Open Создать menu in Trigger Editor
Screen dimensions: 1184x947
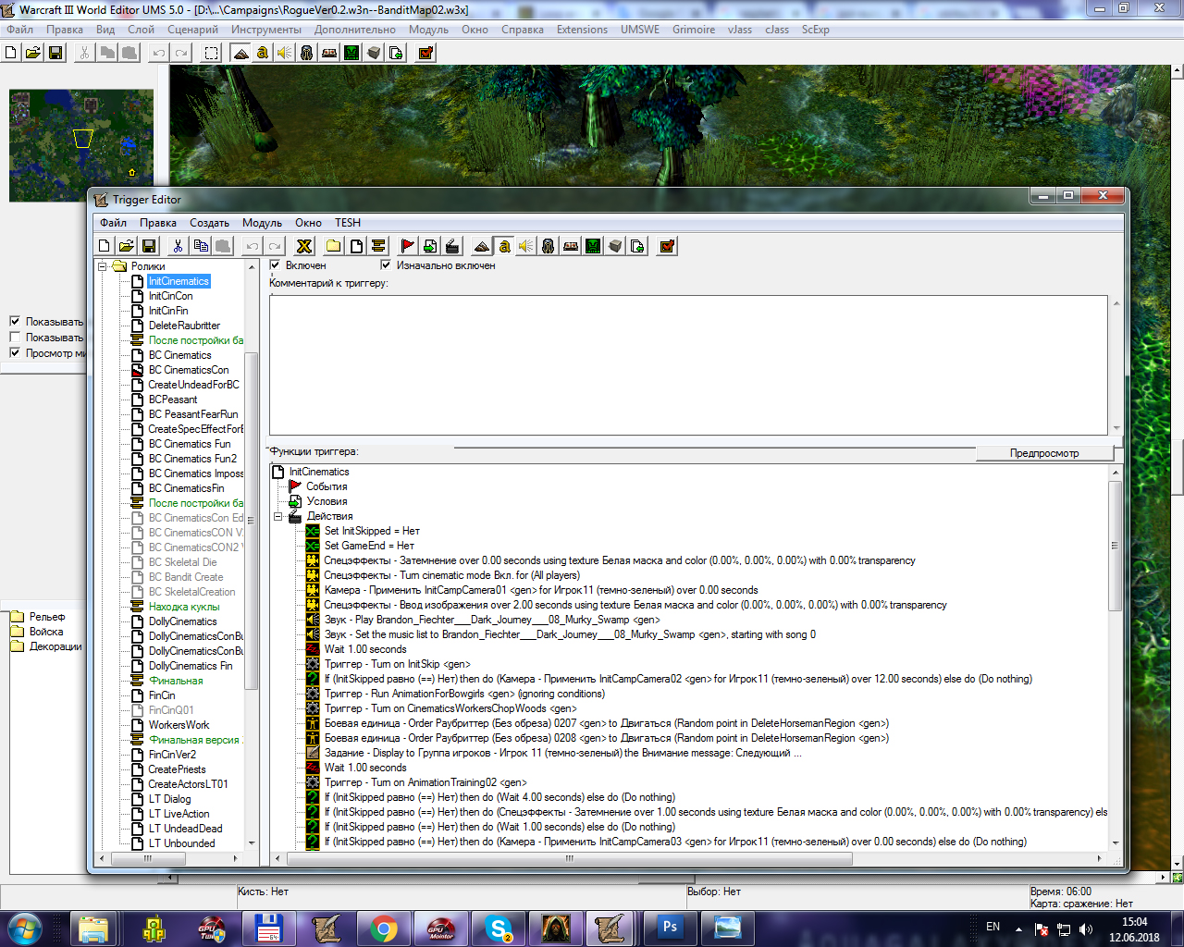209,223
